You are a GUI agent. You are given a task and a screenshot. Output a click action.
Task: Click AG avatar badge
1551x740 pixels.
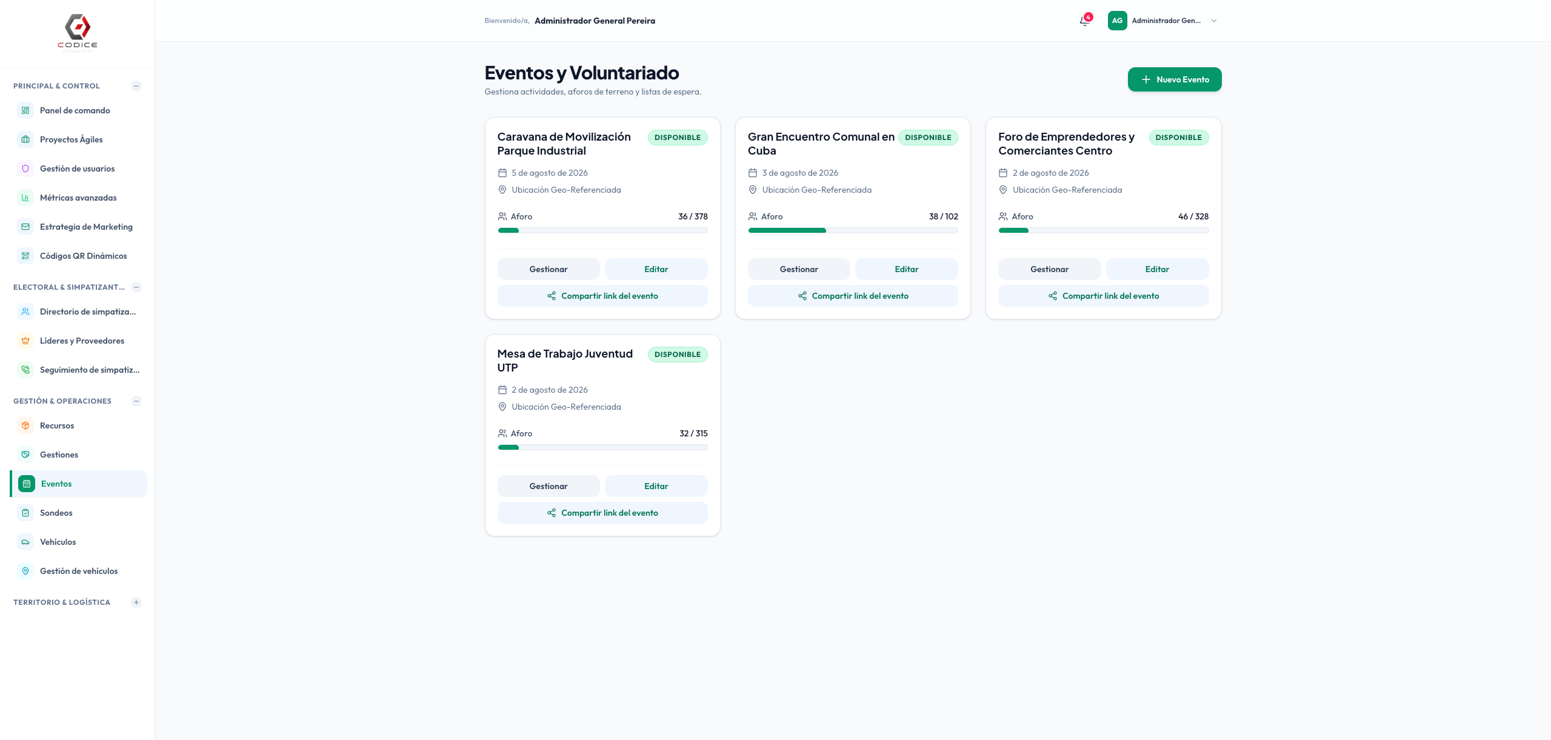click(x=1117, y=21)
